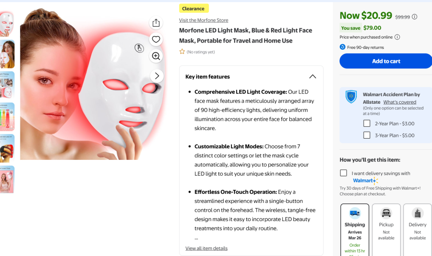
Task: Open info icon next to Price when purchased online
Action: (x=397, y=37)
